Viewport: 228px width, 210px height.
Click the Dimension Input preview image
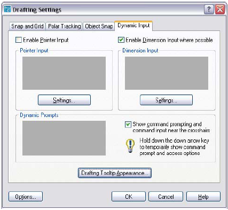[167, 73]
